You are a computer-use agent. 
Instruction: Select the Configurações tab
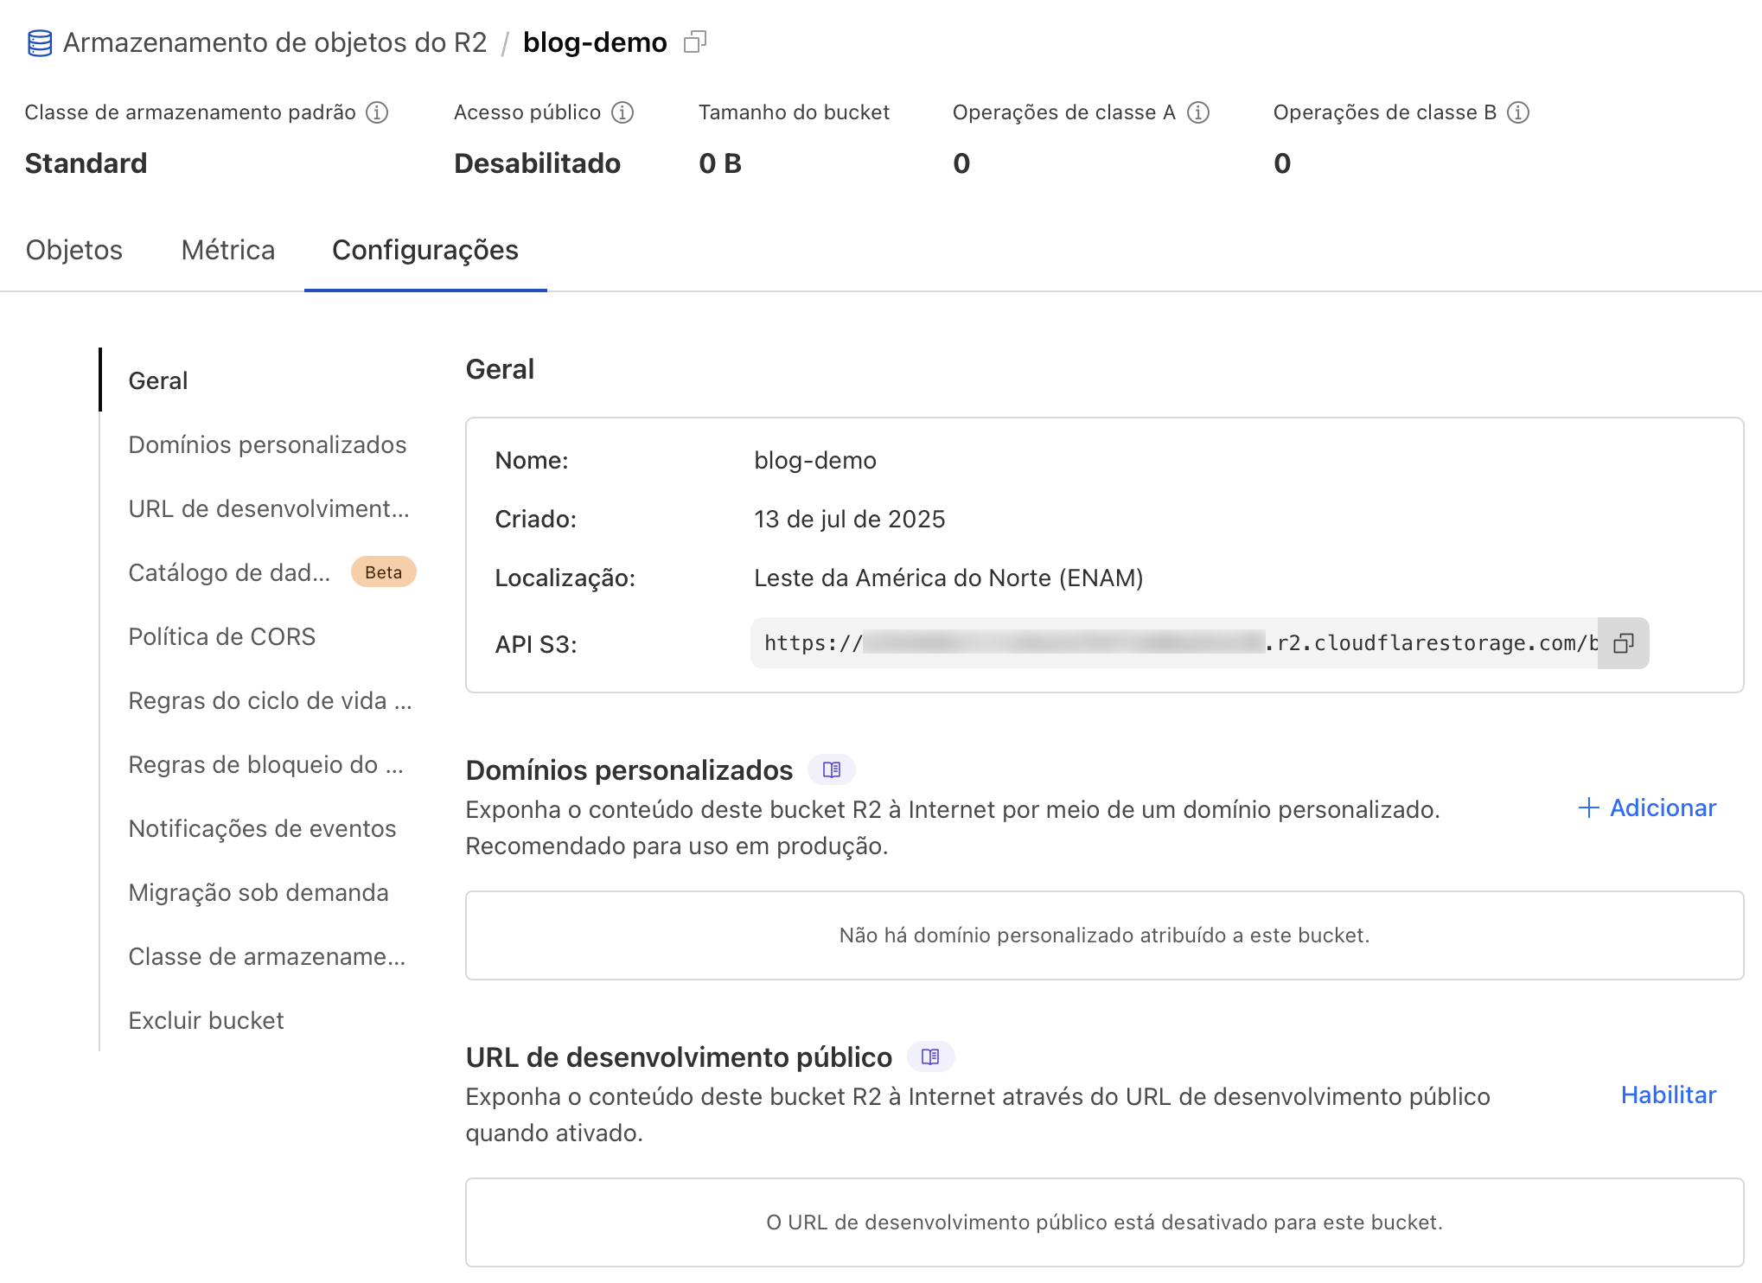(425, 250)
